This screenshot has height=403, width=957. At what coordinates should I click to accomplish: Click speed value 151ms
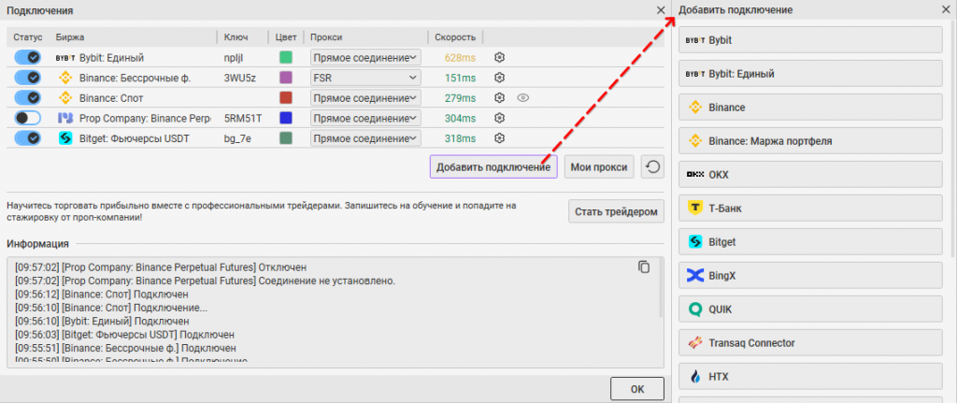(x=460, y=78)
